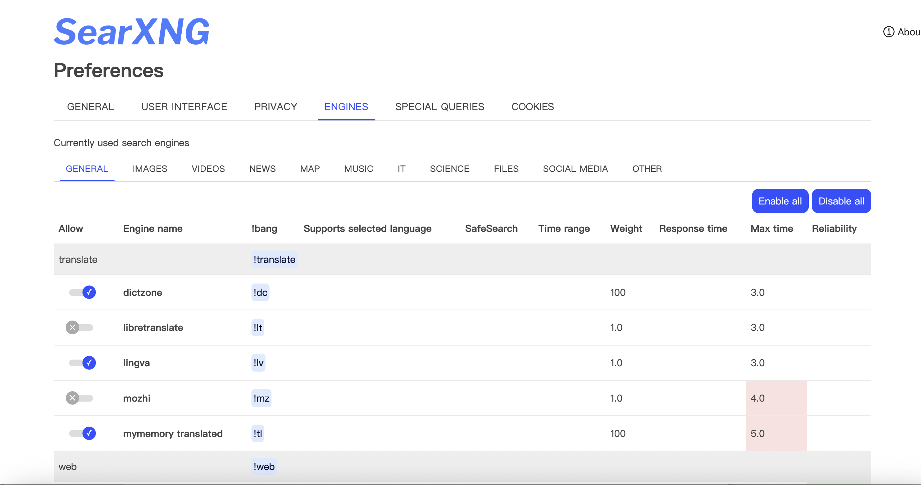921x485 pixels.
Task: Click the !lt bang badge
Action: point(258,327)
